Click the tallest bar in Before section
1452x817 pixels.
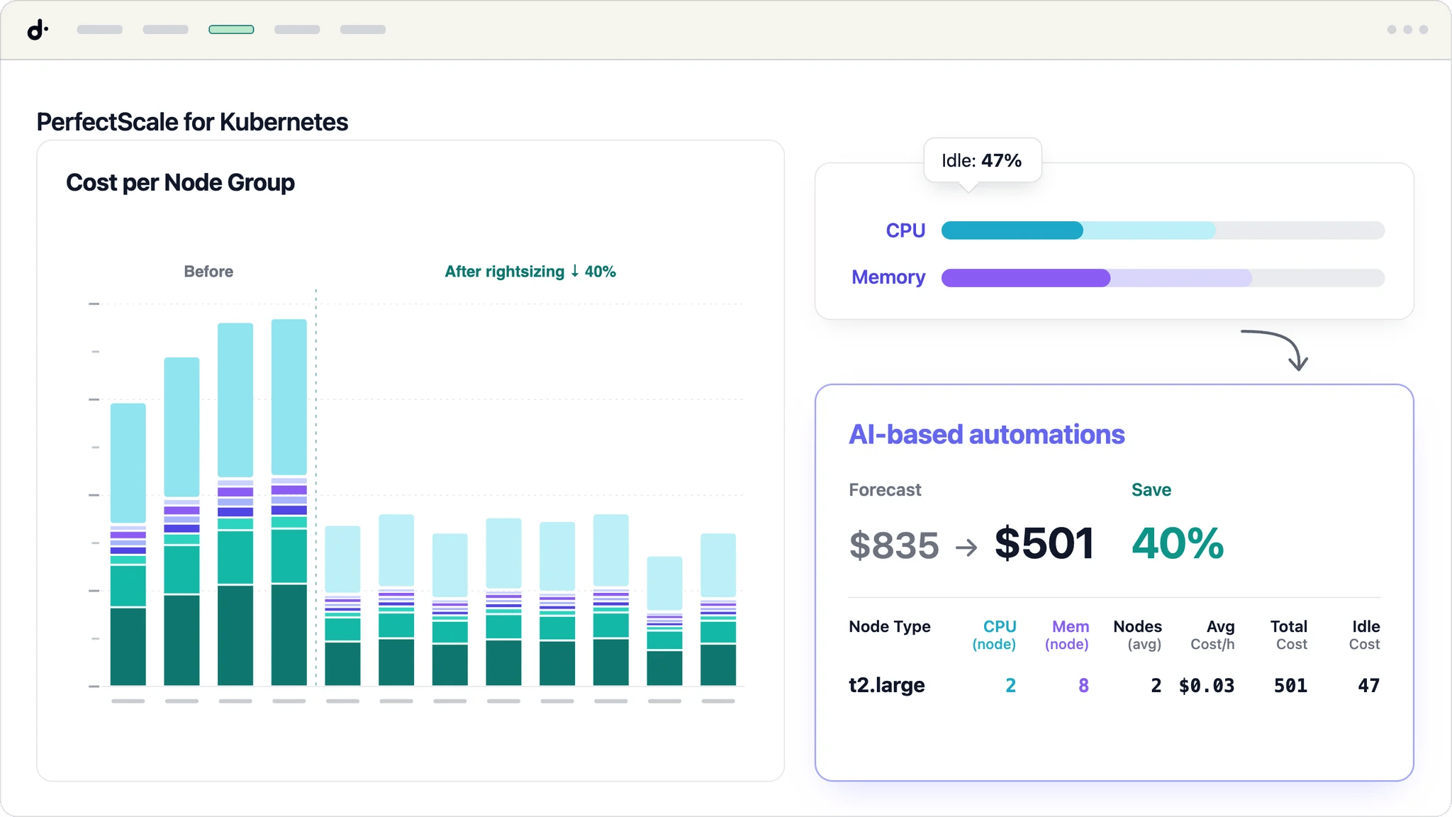tap(289, 502)
